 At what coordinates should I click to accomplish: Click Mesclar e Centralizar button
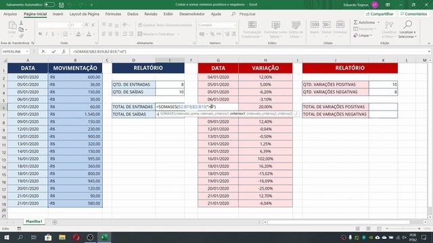click(158, 34)
